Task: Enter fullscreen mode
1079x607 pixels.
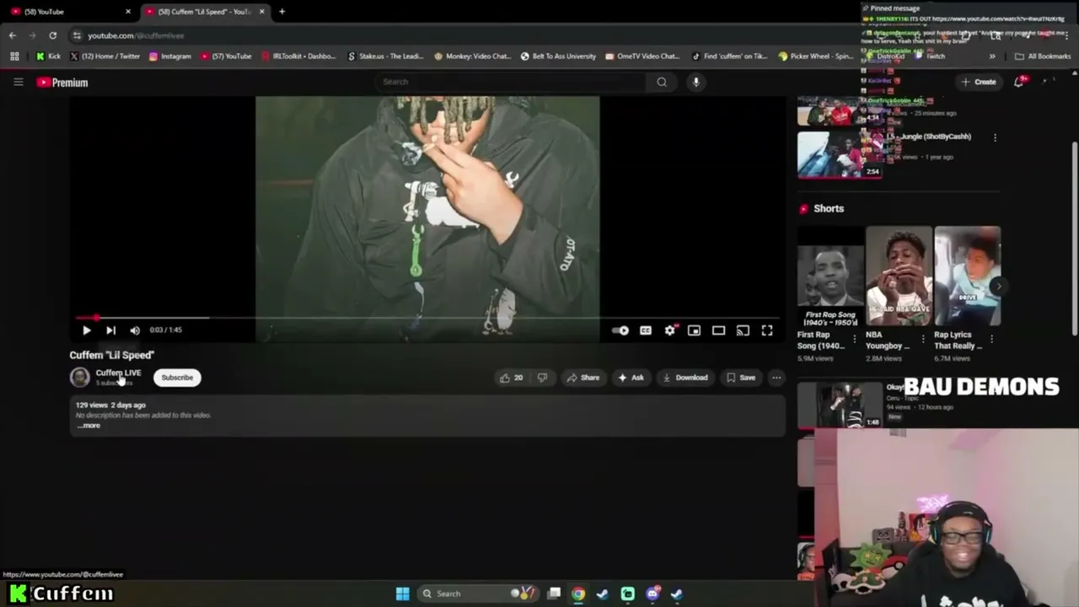Action: tap(767, 330)
